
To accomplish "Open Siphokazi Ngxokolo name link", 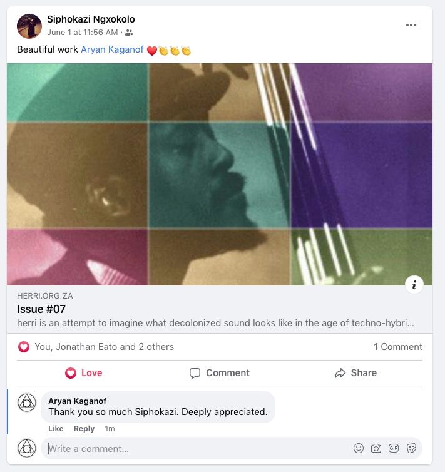I will click(x=91, y=19).
